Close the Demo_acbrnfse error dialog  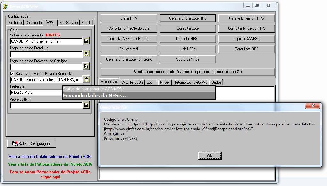312,106
